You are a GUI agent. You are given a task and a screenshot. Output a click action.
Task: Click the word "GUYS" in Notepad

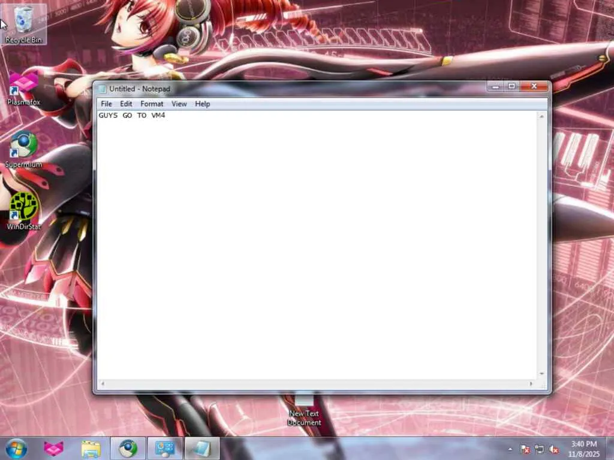click(x=108, y=116)
